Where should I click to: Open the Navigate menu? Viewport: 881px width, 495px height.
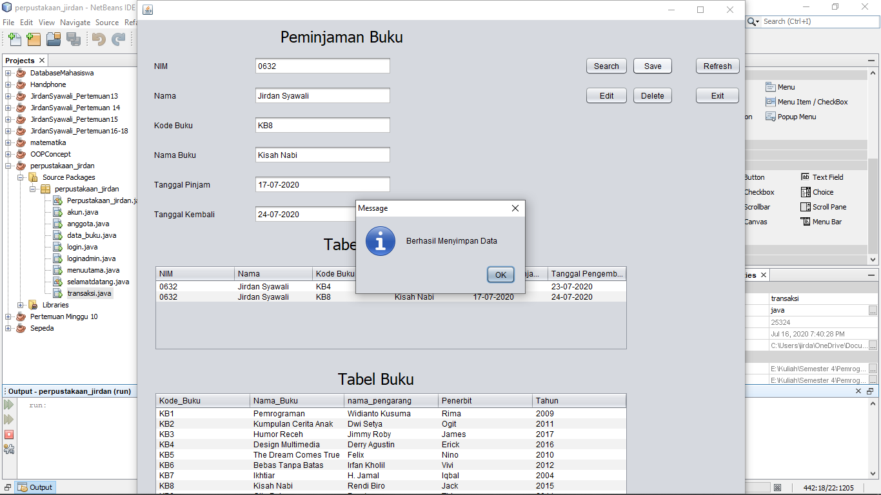tap(75, 22)
